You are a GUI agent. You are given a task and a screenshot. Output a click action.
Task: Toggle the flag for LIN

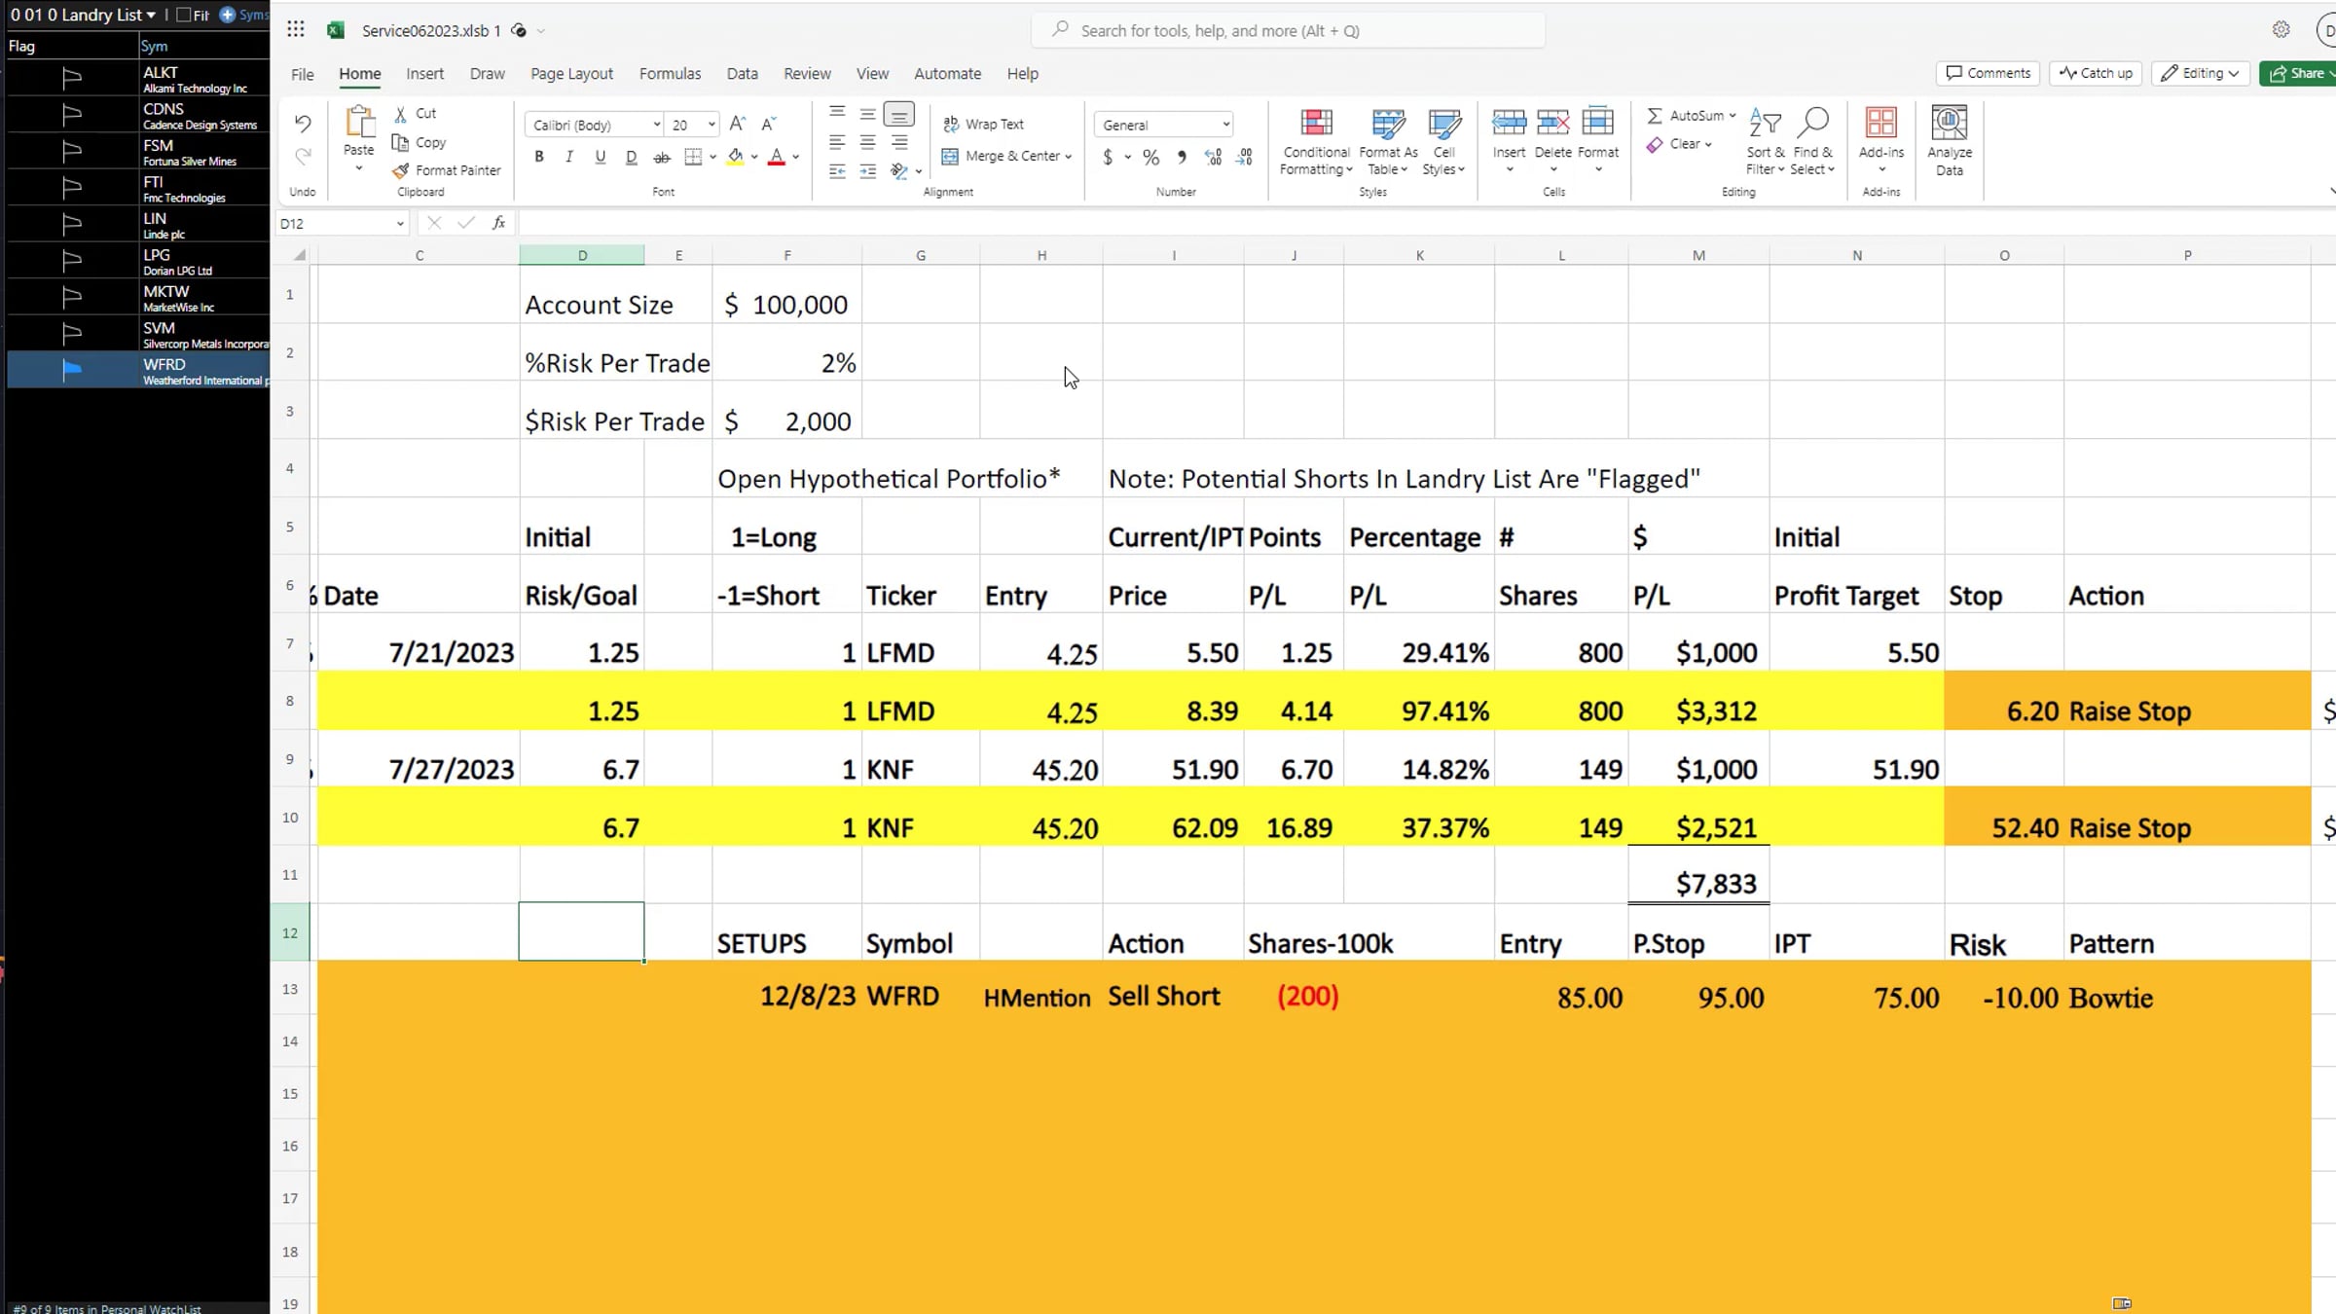(x=72, y=224)
